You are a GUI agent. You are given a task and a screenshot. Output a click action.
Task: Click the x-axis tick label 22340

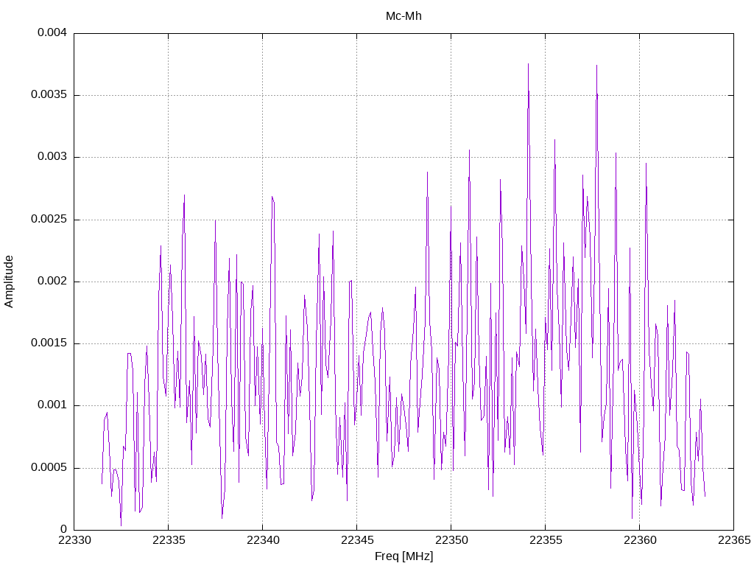[x=263, y=540]
